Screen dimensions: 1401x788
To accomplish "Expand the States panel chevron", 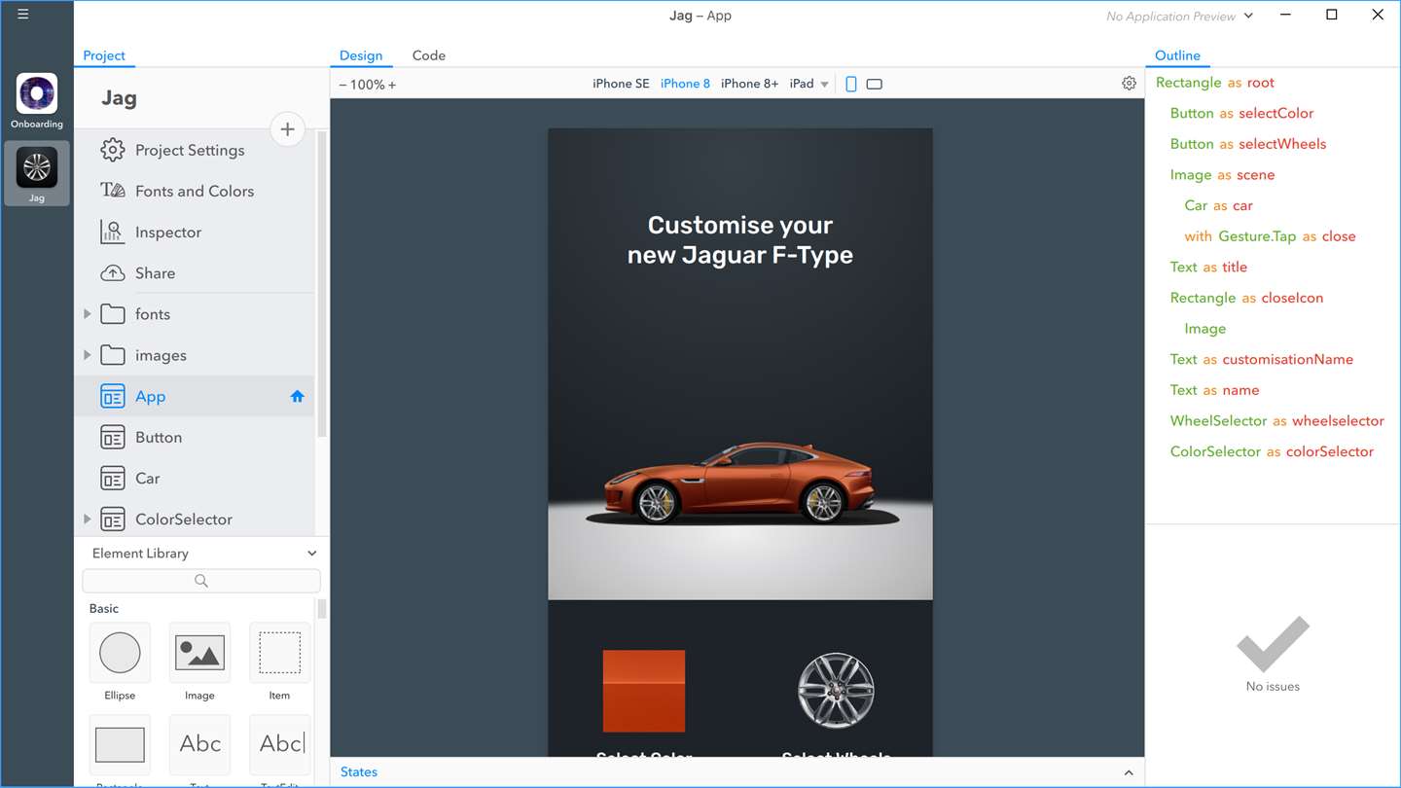I will tap(1129, 772).
